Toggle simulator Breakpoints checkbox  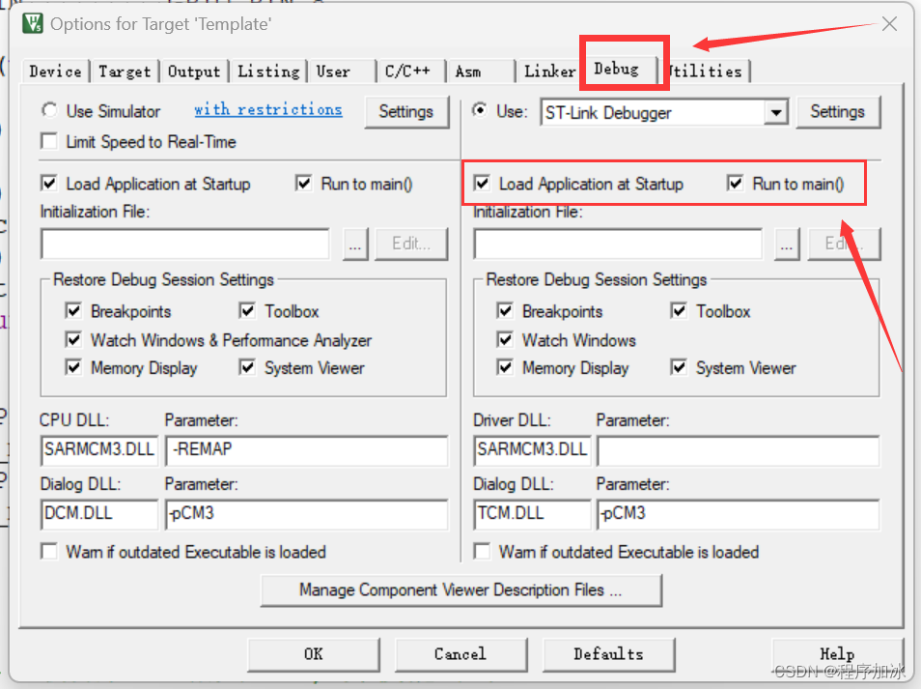tap(74, 310)
